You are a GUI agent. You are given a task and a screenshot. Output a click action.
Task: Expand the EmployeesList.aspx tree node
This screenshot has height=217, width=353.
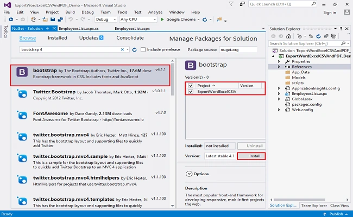(279, 94)
